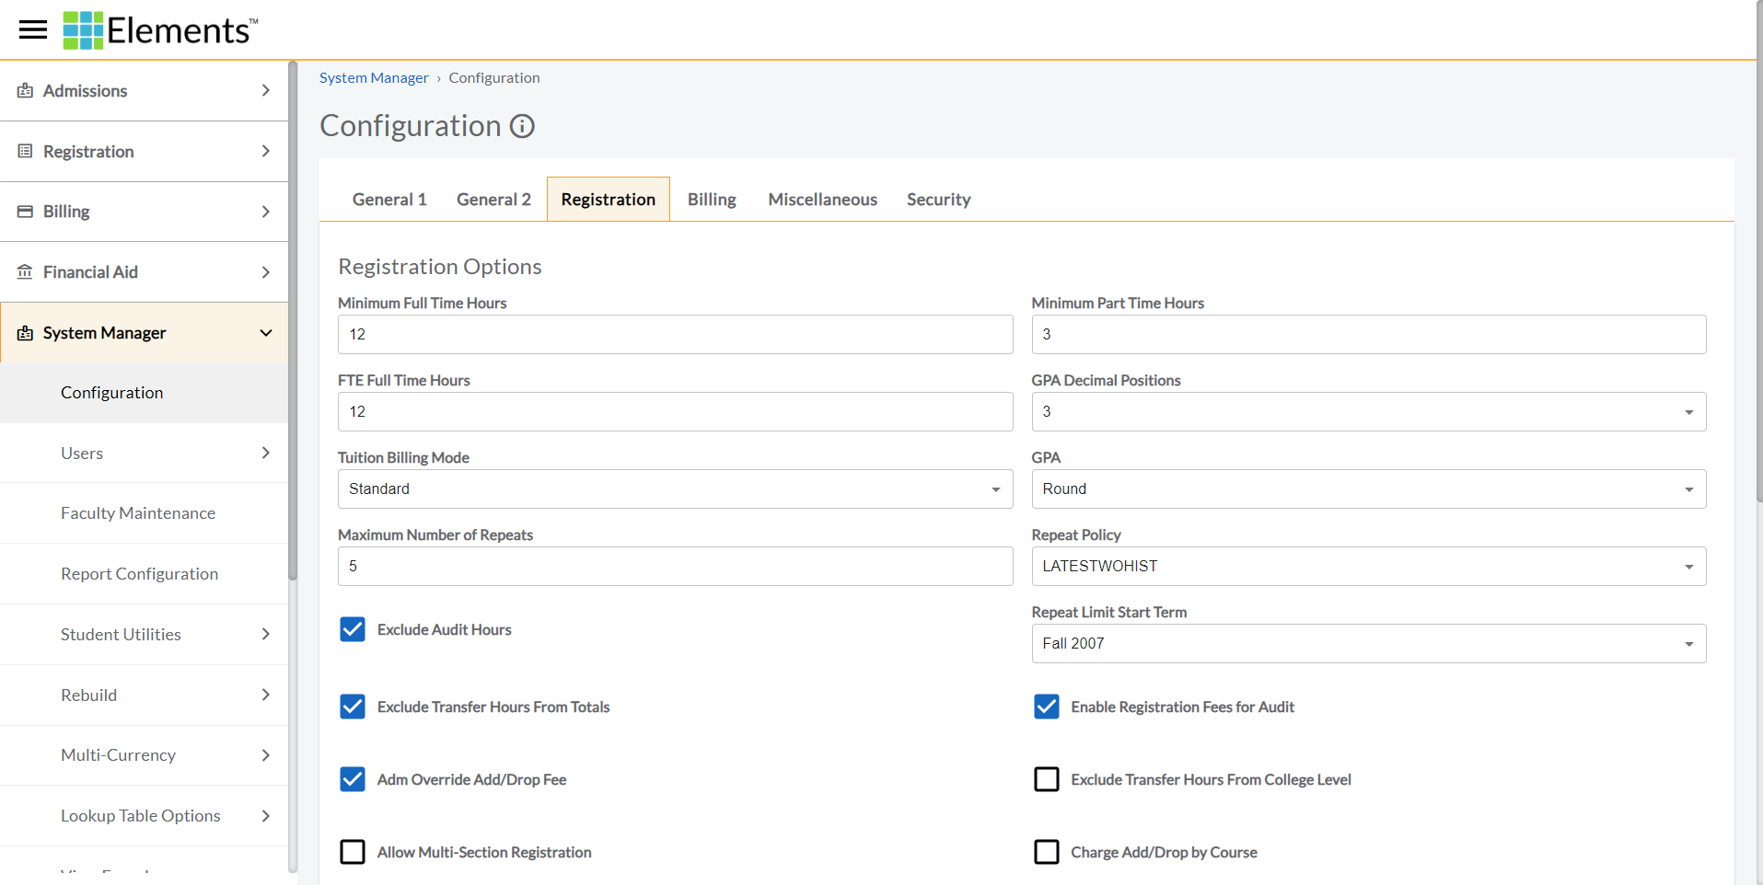Uncheck Adm Override Add/Drop Fee
The height and width of the screenshot is (885, 1763).
(353, 779)
